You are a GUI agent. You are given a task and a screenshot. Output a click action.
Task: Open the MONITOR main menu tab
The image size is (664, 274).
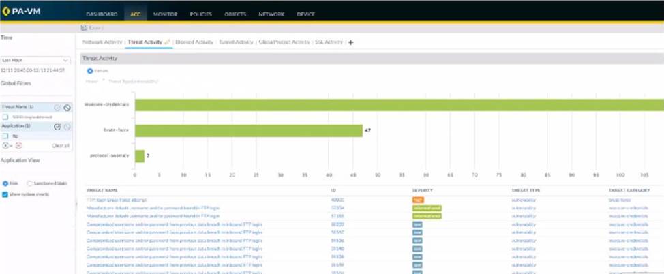(x=166, y=14)
